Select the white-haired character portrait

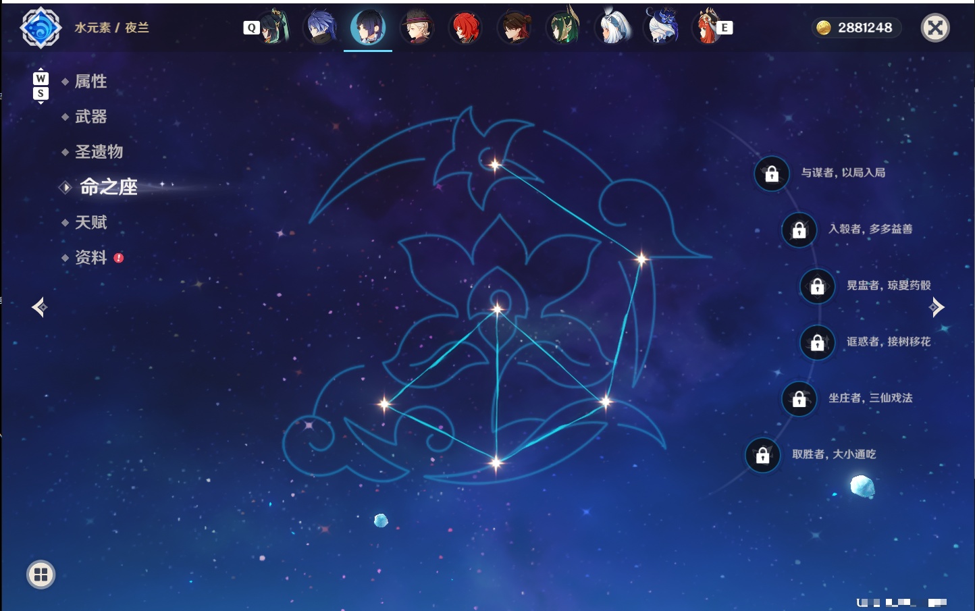coord(612,28)
